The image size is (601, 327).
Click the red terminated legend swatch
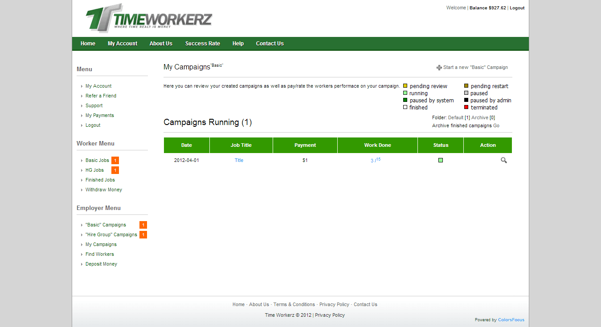(x=466, y=107)
